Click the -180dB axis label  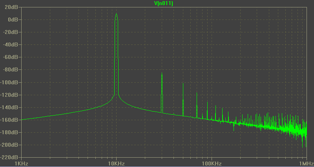(9, 132)
